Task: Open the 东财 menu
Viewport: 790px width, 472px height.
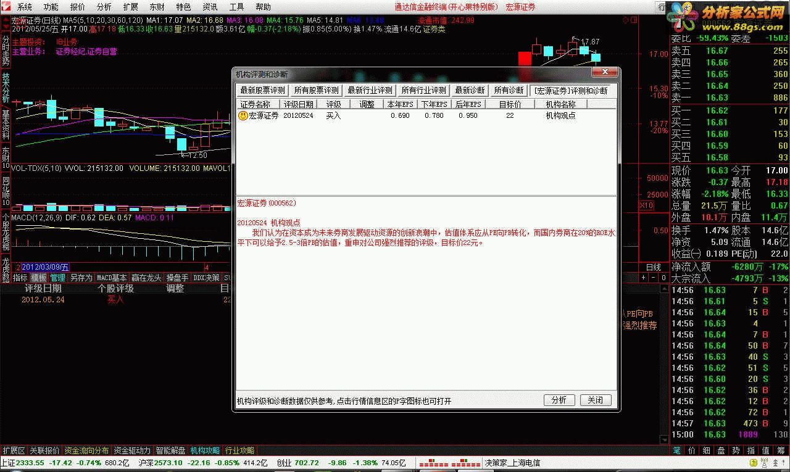Action: 157,7
